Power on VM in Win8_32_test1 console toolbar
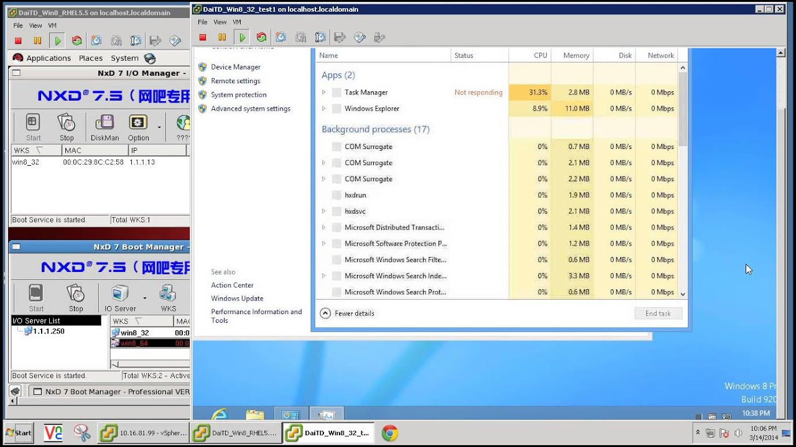Viewport: 796px width, 447px height. [242, 37]
